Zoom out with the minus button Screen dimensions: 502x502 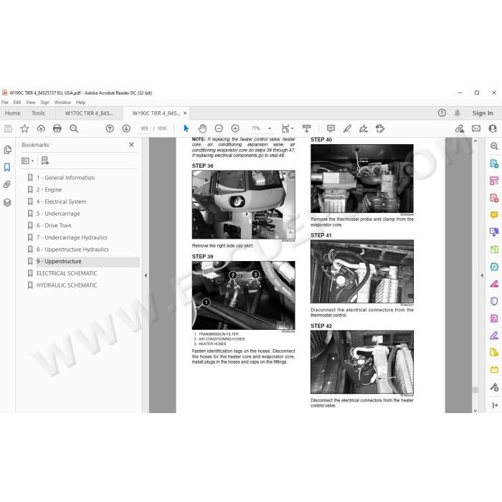(219, 128)
